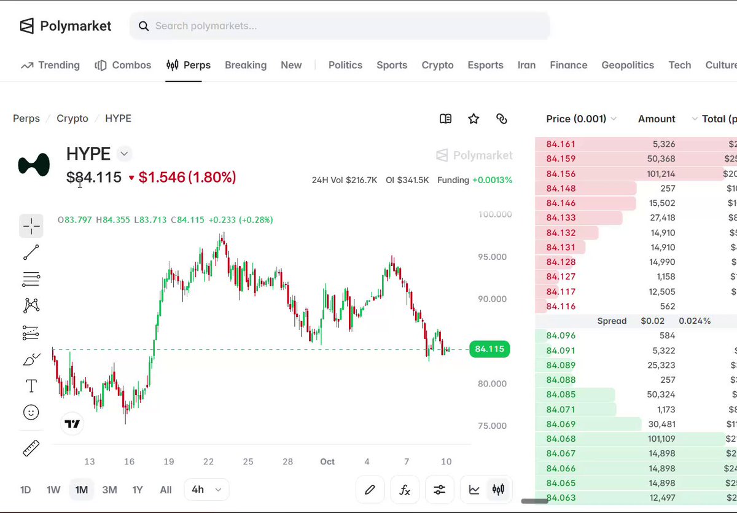Viewport: 737px width, 513px height.
Task: Select the XABCD pattern tool
Action: 31,305
